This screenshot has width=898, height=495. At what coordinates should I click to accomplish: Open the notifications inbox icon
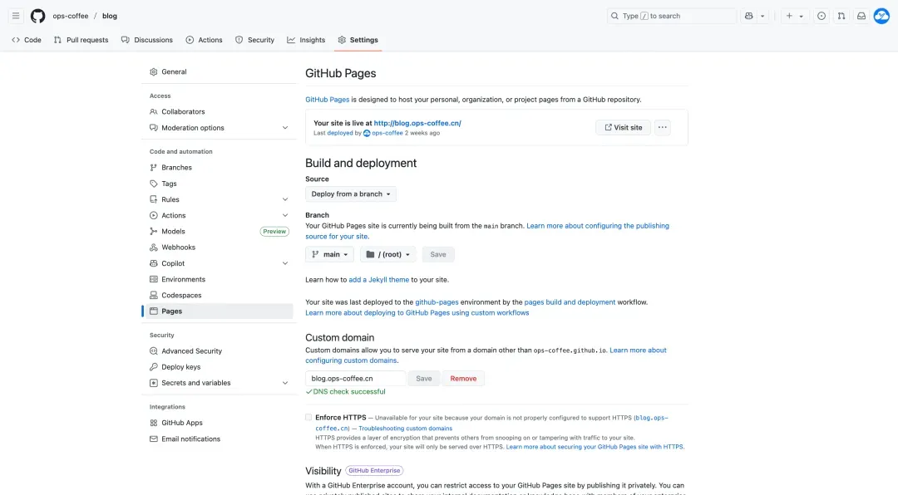coord(861,16)
